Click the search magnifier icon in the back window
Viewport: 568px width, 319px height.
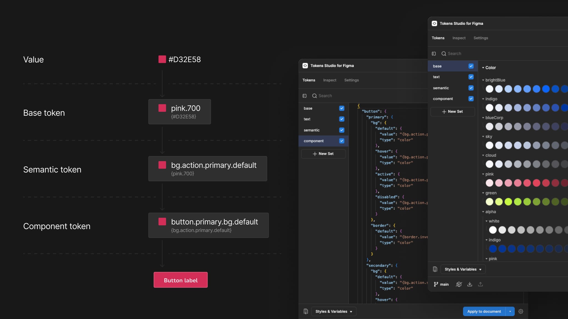(x=314, y=96)
